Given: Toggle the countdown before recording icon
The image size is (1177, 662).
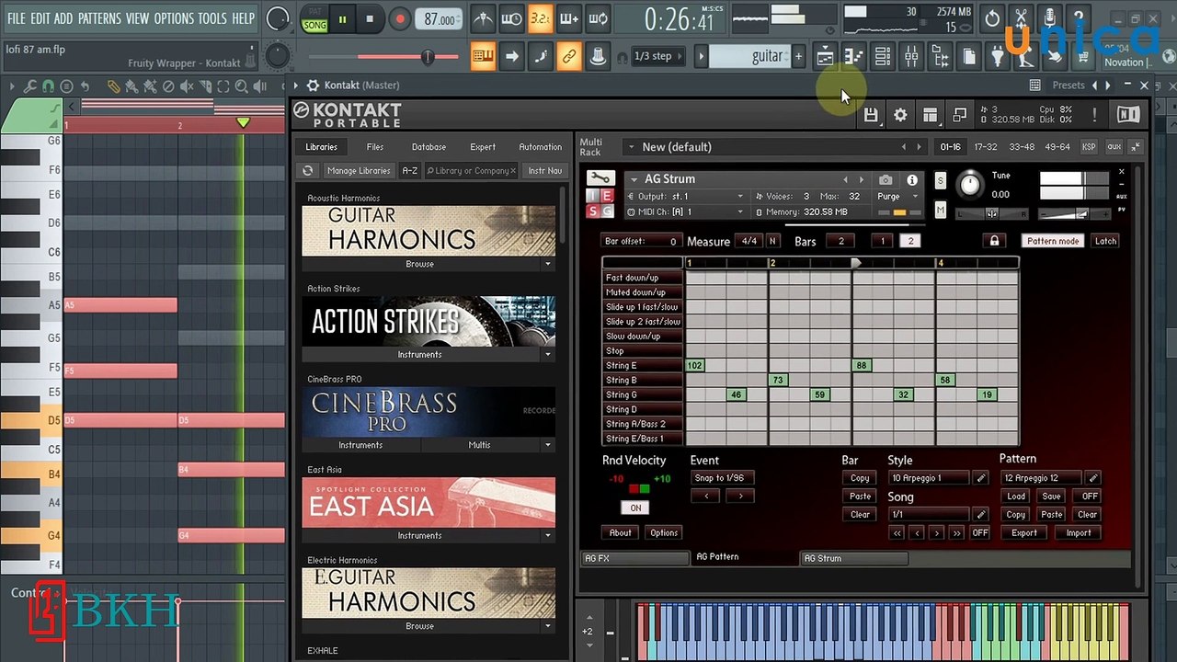Looking at the screenshot, I should click(x=541, y=19).
